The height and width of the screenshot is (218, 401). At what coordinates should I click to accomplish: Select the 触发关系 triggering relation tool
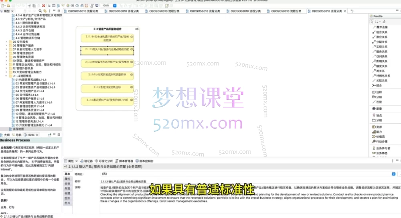[380, 66]
